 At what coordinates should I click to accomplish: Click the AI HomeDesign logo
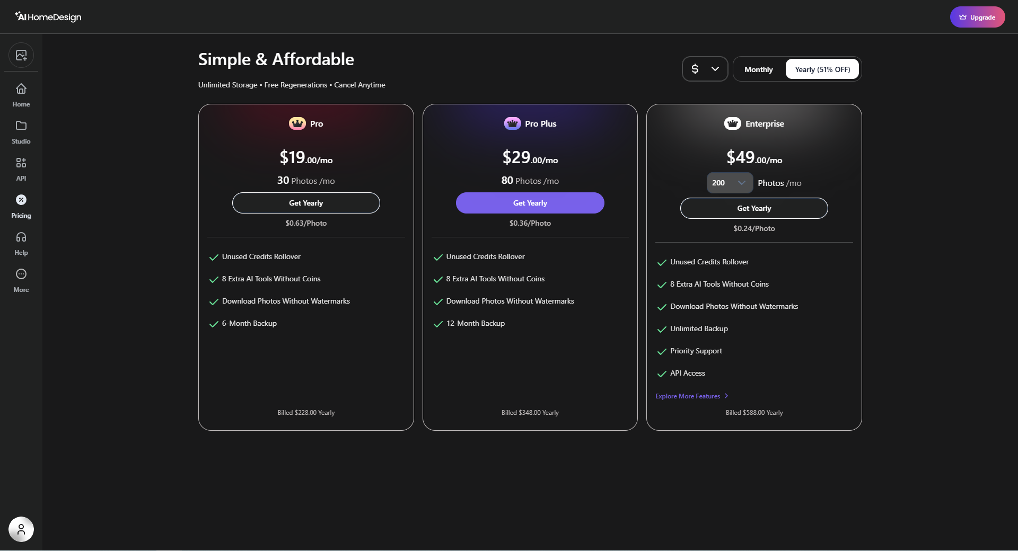(48, 17)
